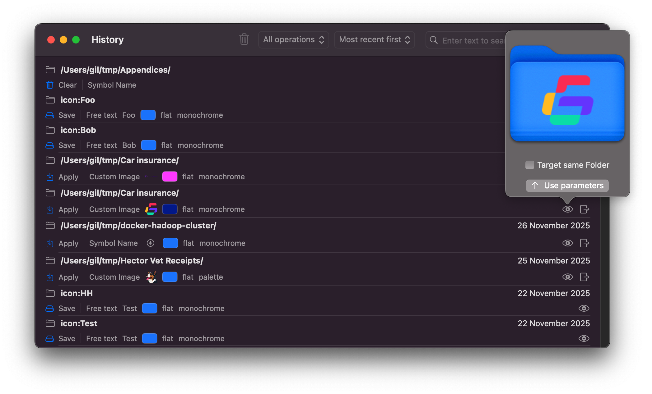Click the magnifying glass in the search field
The height and width of the screenshot is (394, 652).
(x=433, y=40)
